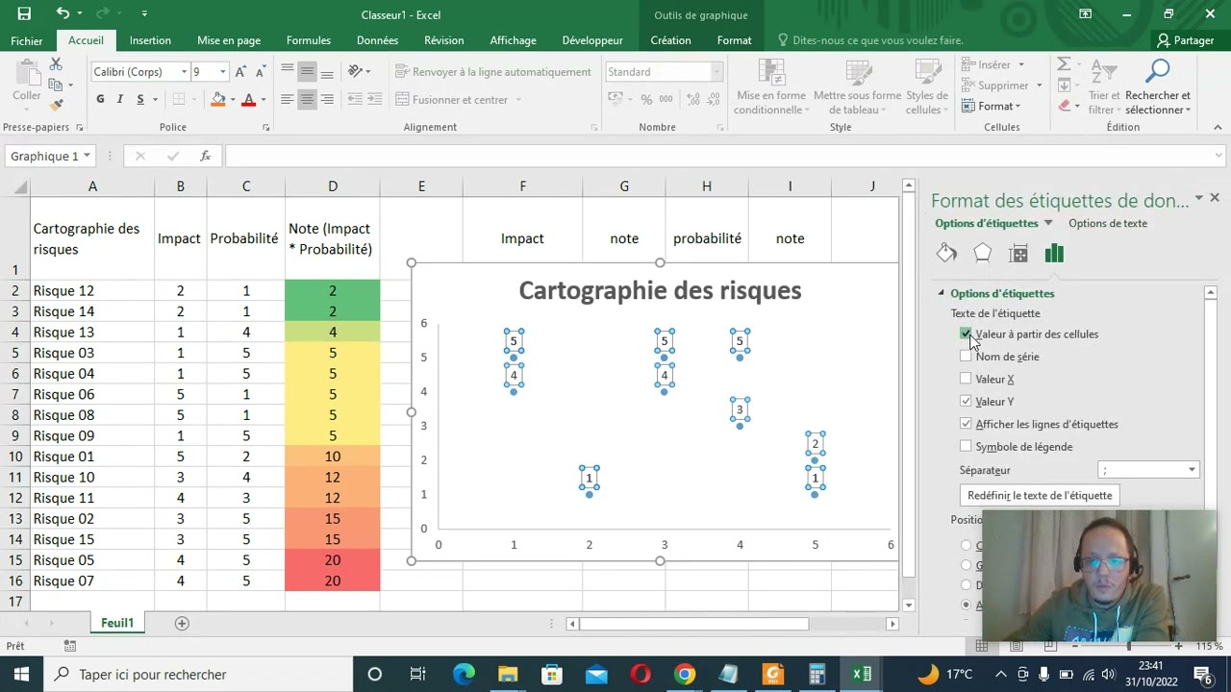1231x692 pixels.
Task: Click the Windows Start button
Action: [21, 674]
